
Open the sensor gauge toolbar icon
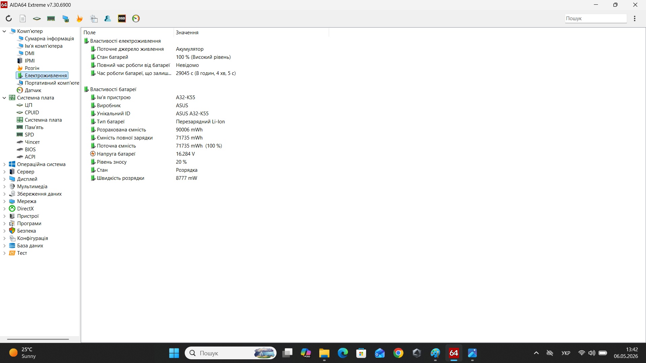136,18
